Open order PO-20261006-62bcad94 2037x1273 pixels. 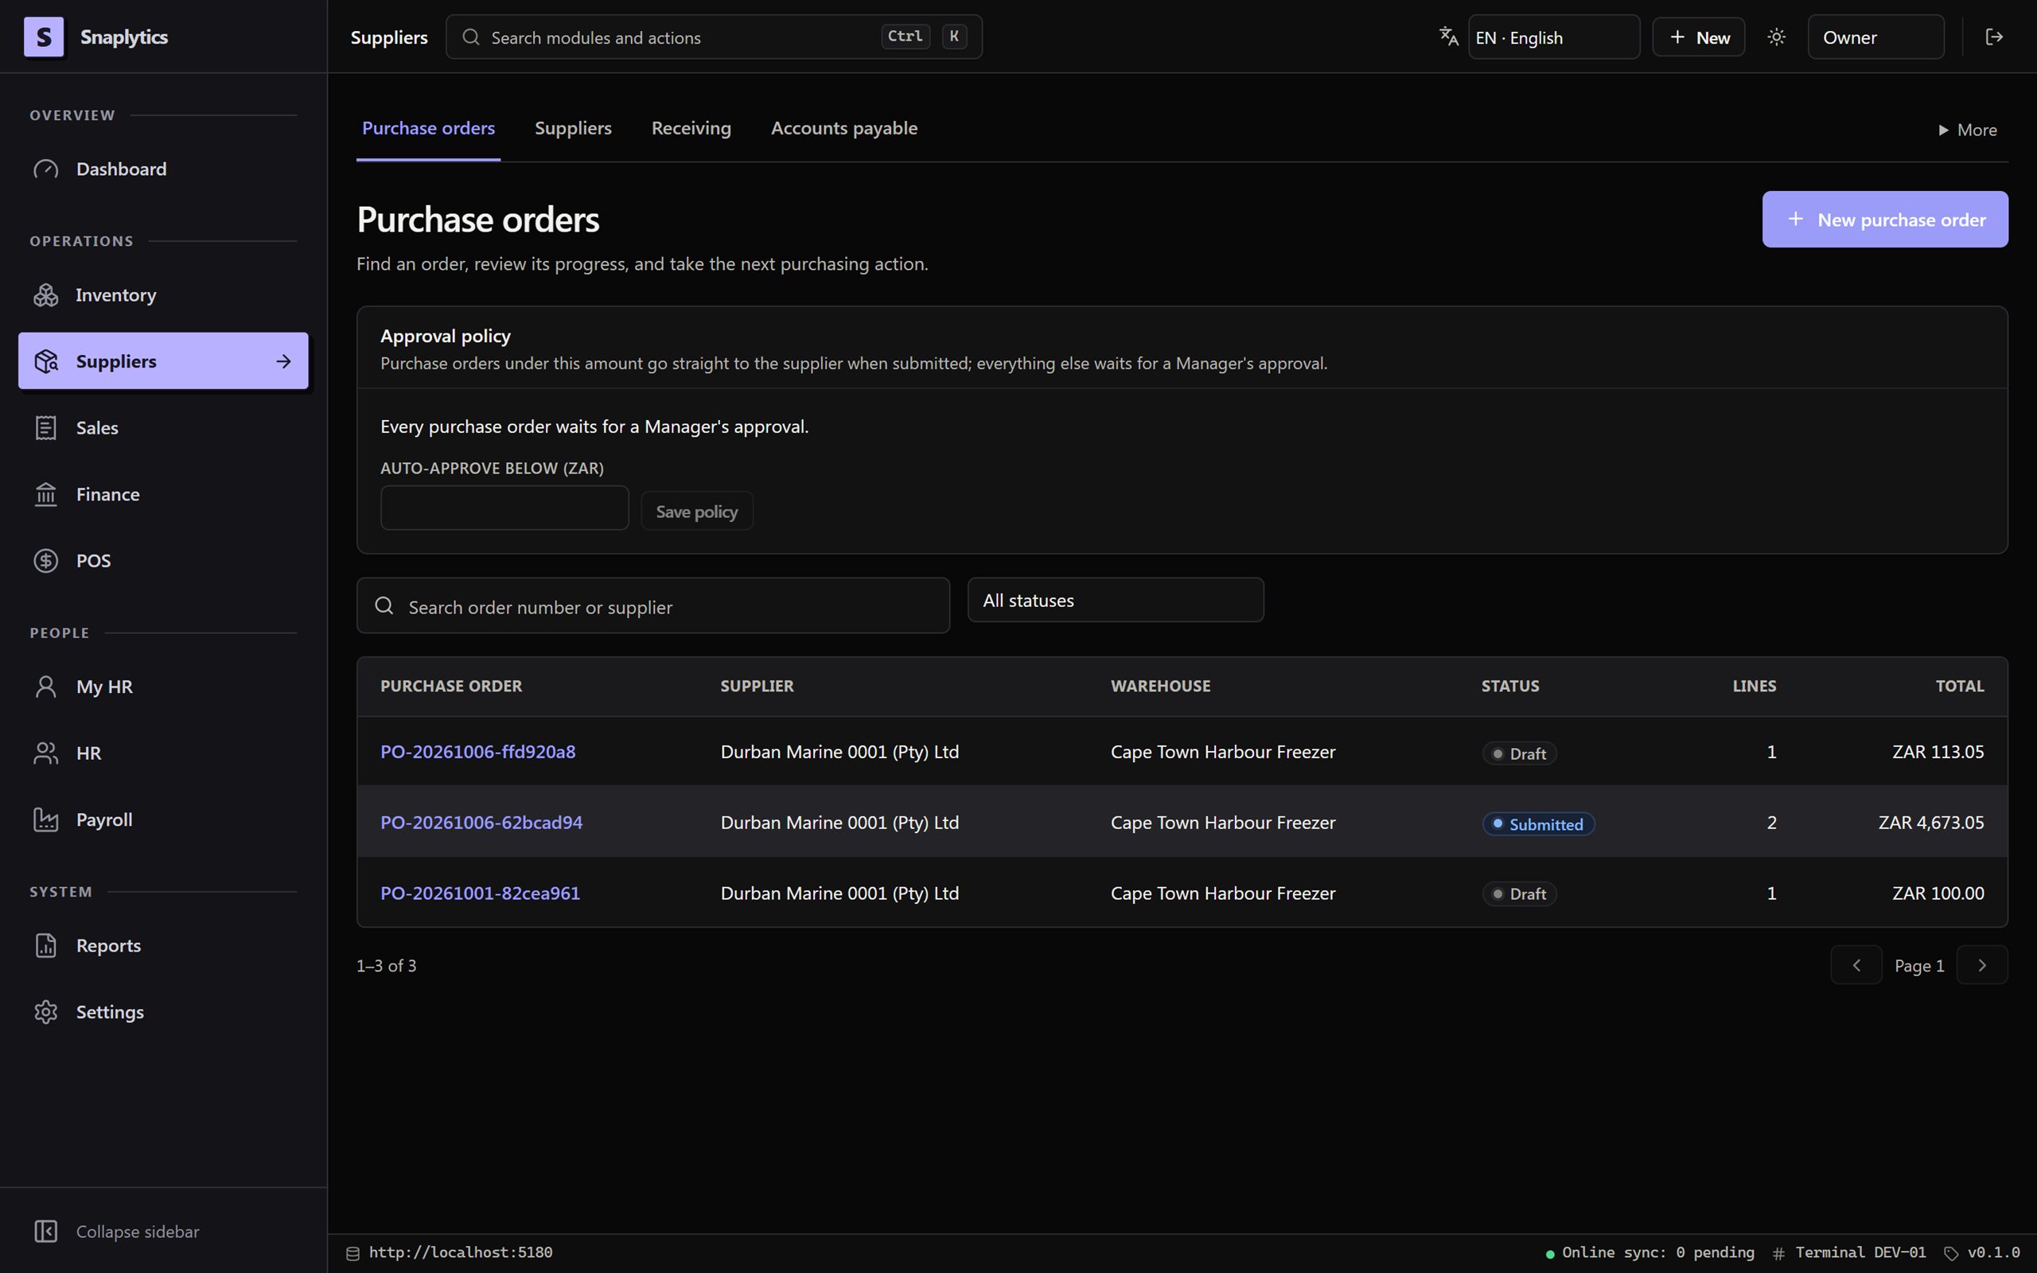(481, 823)
